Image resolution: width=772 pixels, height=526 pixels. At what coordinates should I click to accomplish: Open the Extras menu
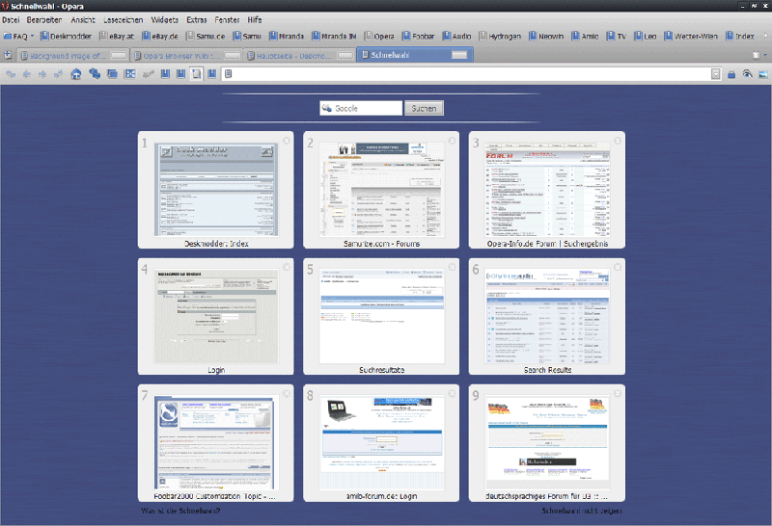(197, 20)
